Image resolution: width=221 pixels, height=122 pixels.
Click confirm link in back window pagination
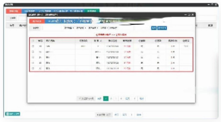pyautogui.click(x=139, y=115)
